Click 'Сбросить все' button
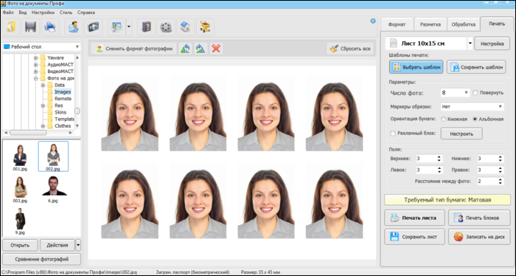Image resolution: width=516 pixels, height=276 pixels. coord(350,49)
